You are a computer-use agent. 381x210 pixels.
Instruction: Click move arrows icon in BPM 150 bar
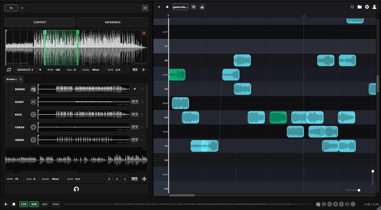[x=143, y=70]
